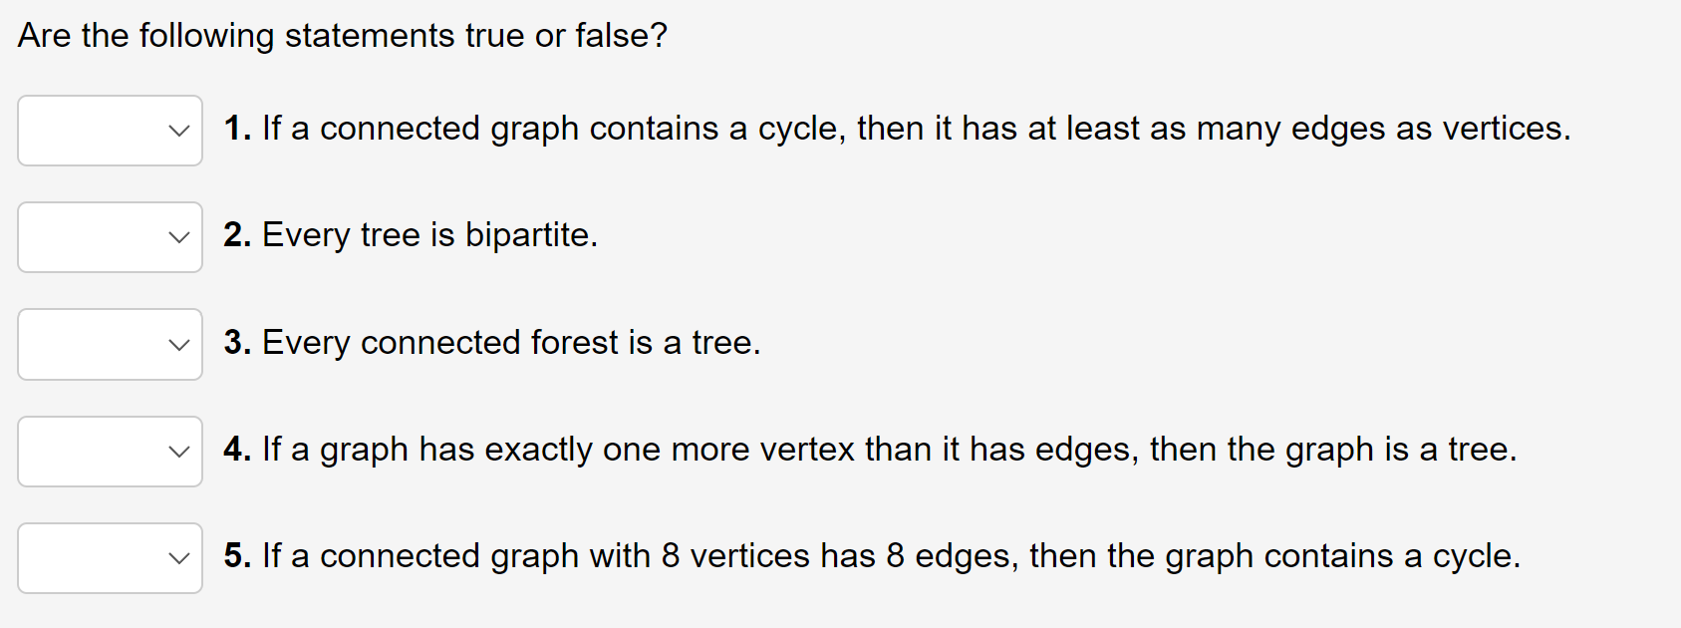Click the statement 'Every tree is bipartite'

pos(411,235)
